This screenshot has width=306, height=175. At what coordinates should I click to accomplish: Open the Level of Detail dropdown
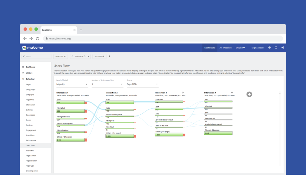coord(72,84)
